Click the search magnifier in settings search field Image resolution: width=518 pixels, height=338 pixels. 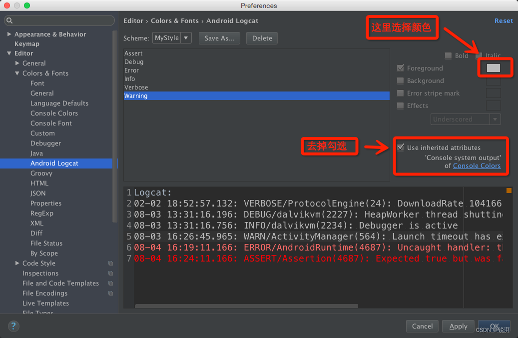9,20
